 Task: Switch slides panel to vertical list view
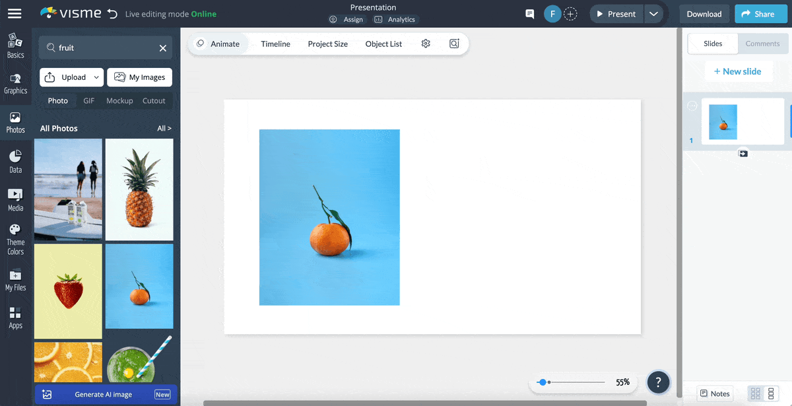[x=772, y=393]
